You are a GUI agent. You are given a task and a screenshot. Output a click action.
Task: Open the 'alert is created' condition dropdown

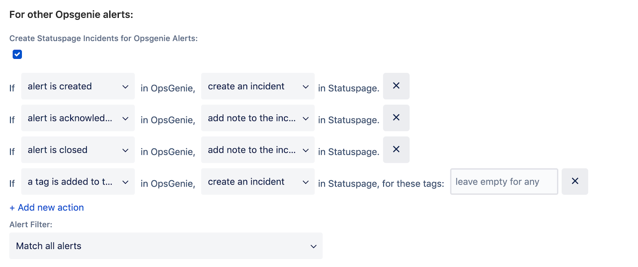78,86
